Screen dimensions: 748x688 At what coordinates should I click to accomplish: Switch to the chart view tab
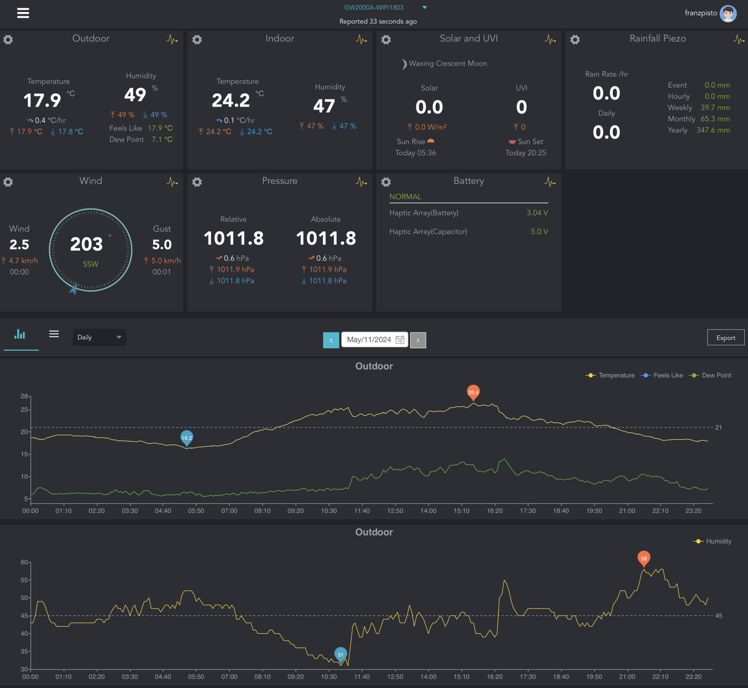pyautogui.click(x=20, y=335)
